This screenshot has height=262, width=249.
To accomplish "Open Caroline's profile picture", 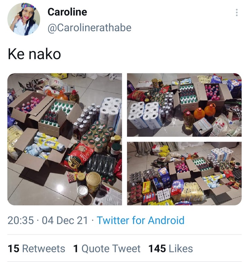I will tap(24, 19).
